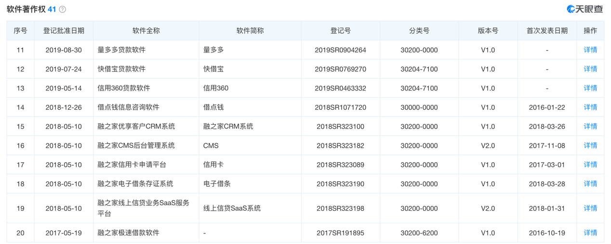Click the 版本号 column header
Viewport: 611px width, 244px height.
point(488,31)
